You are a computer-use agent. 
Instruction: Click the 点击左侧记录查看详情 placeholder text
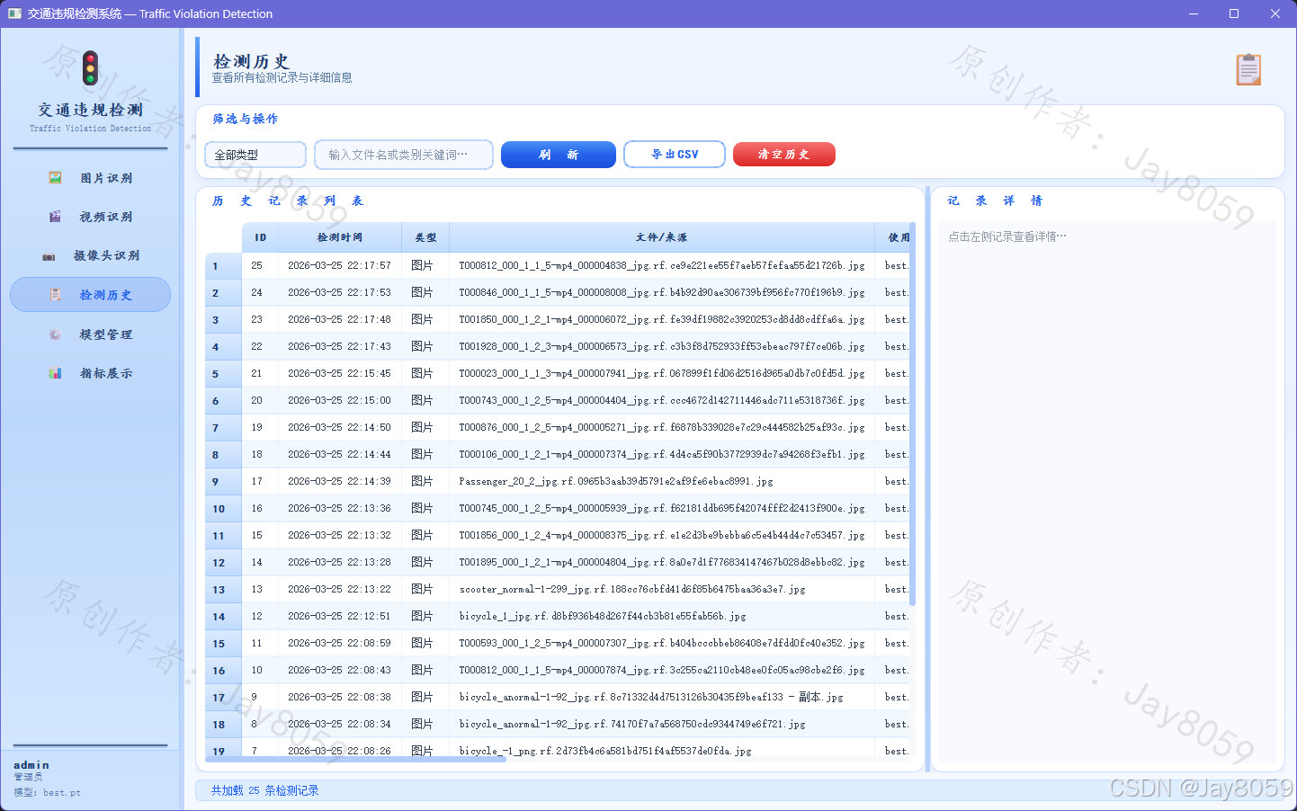pos(1007,236)
